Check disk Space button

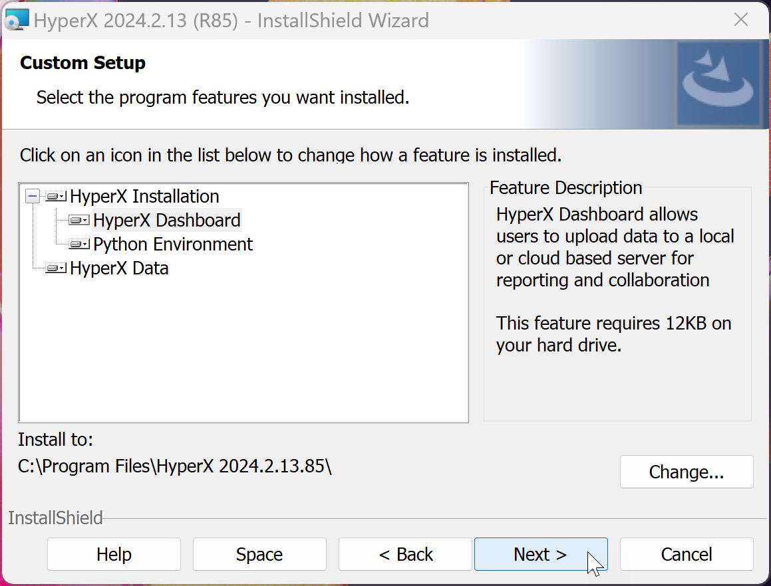pyautogui.click(x=259, y=554)
